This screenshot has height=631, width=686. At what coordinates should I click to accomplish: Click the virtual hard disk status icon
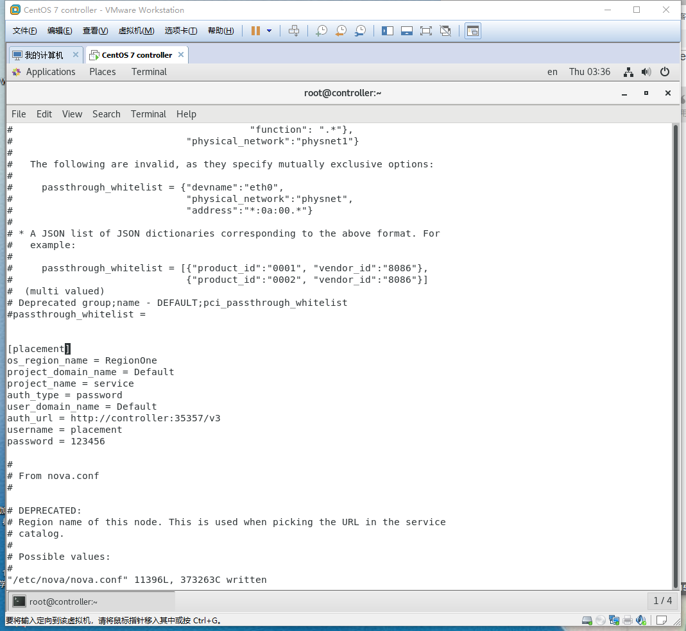click(x=587, y=619)
